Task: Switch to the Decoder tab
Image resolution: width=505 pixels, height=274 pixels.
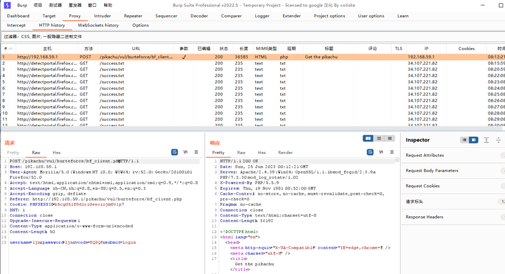Action: pos(199,16)
